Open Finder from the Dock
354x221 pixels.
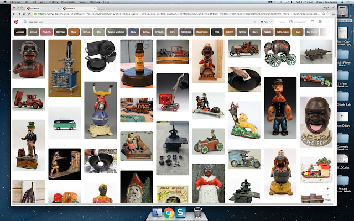tap(157, 213)
